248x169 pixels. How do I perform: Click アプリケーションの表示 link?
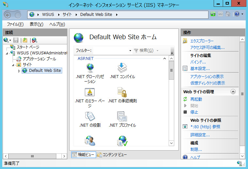207,76
